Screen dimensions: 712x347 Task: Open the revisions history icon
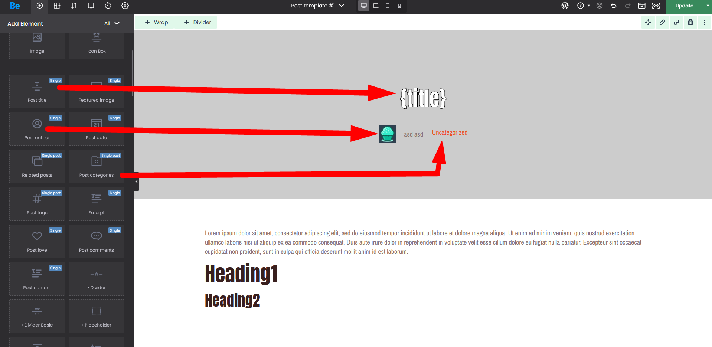108,6
